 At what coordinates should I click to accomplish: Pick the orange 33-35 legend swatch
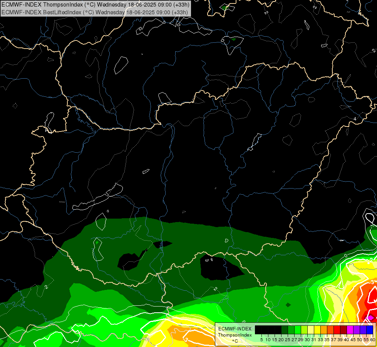click(x=323, y=330)
